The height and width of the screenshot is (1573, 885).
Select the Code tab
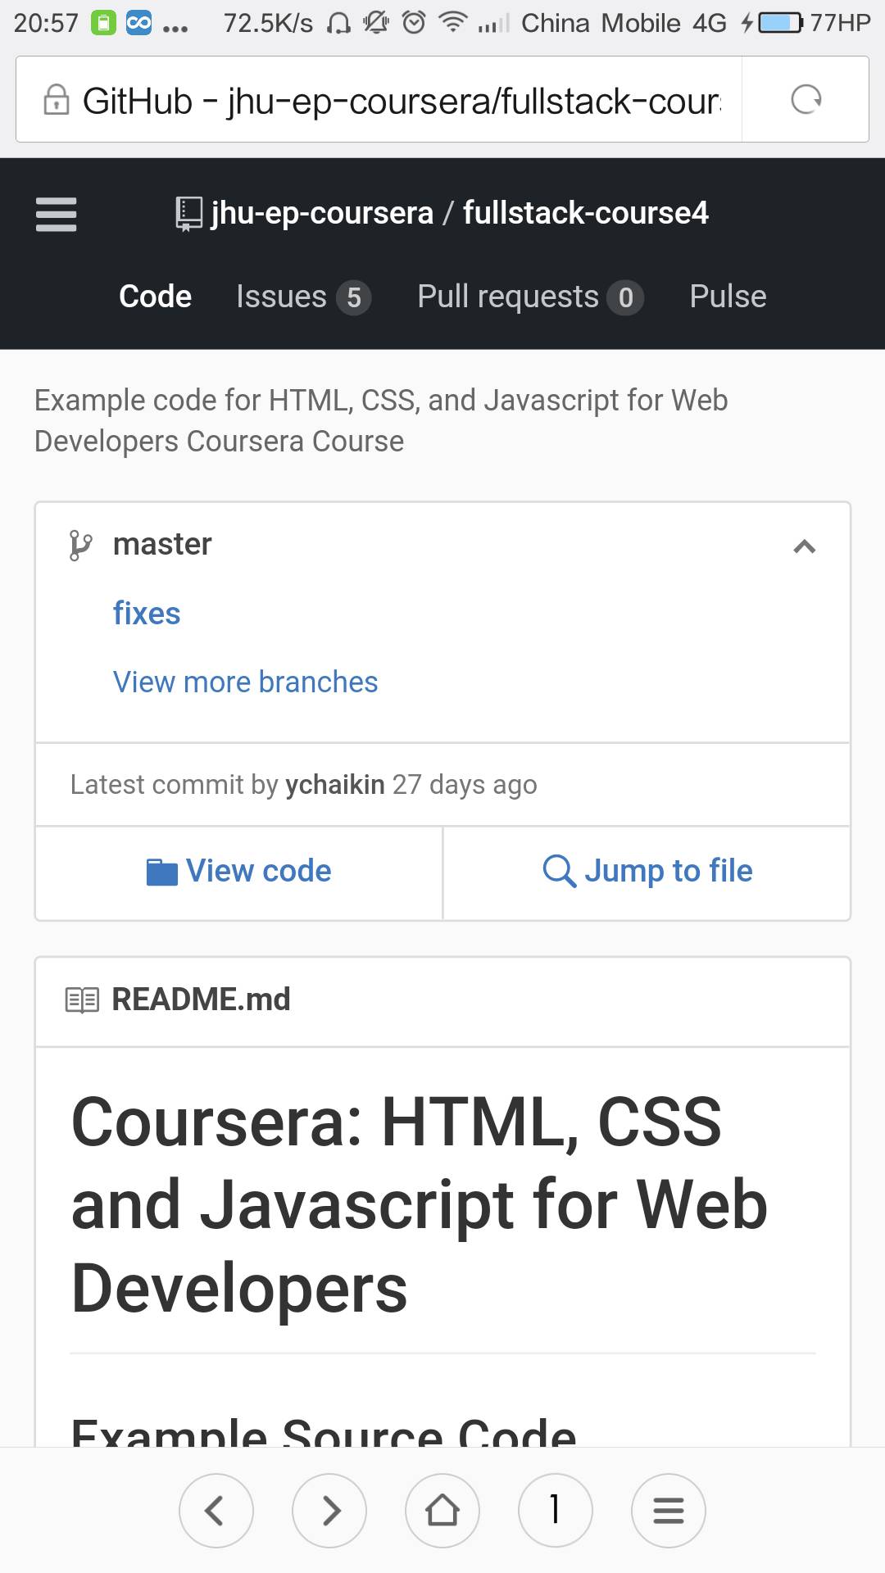[x=155, y=296]
